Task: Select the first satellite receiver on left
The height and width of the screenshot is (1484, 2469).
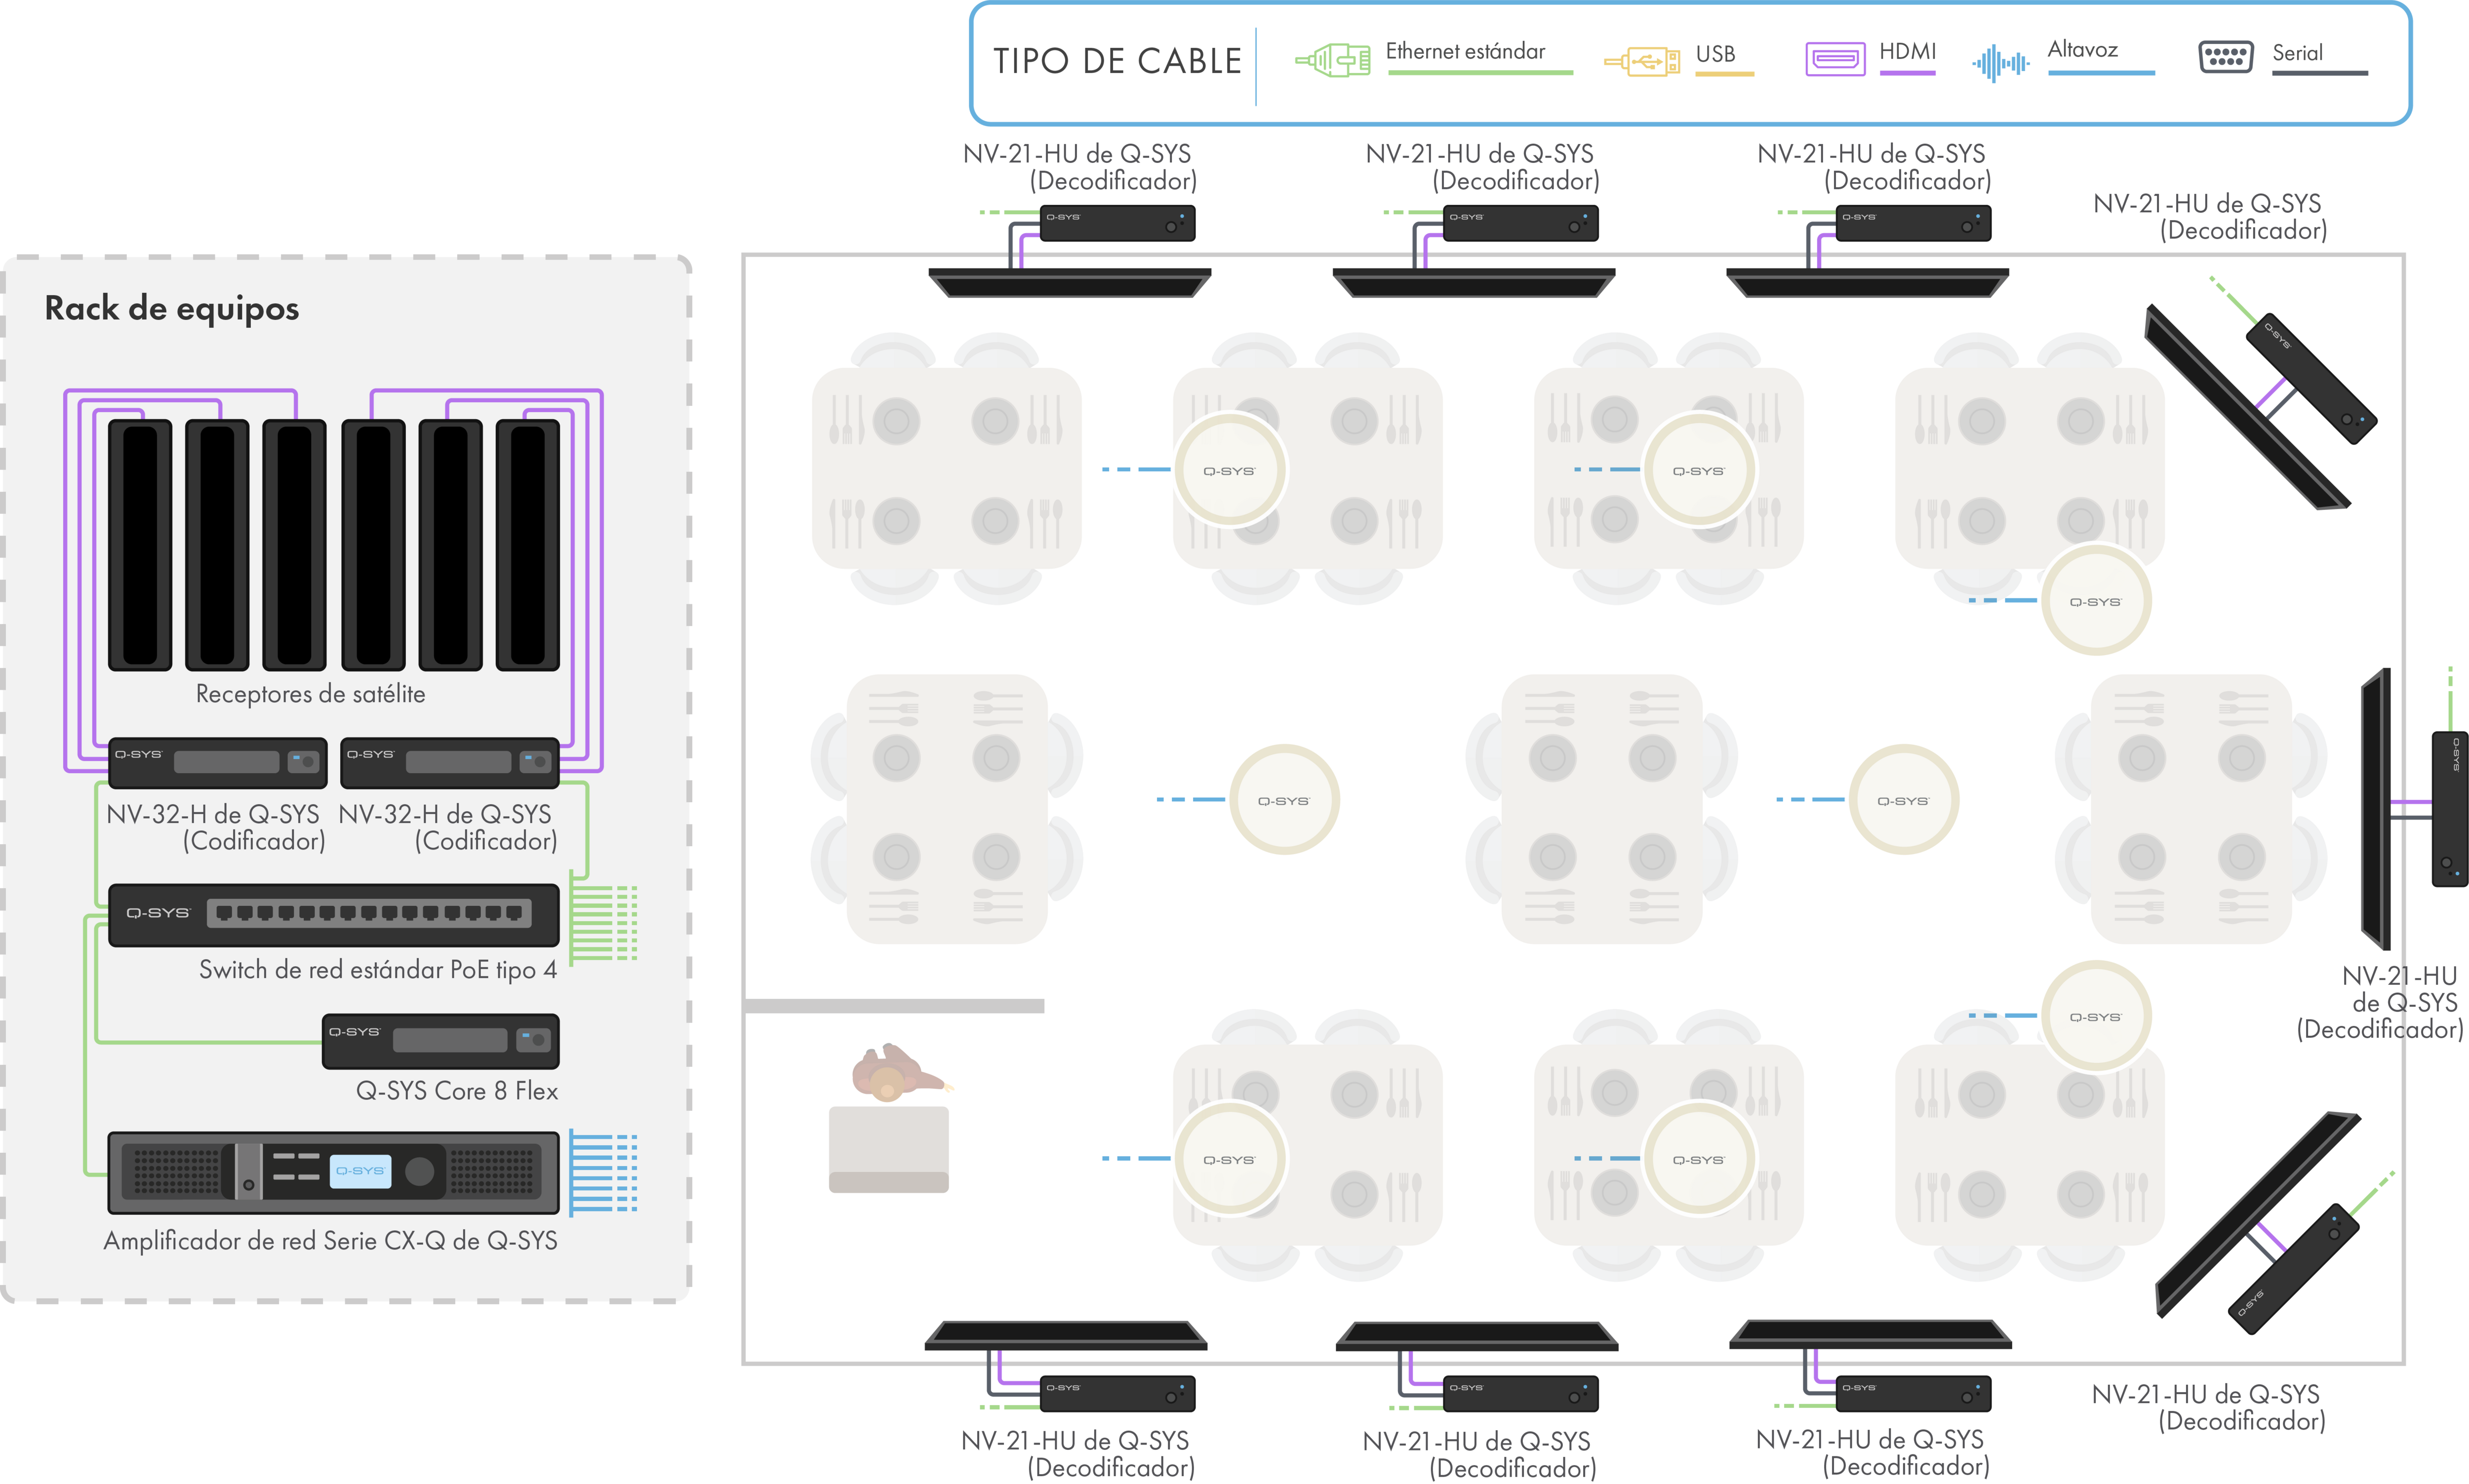Action: tap(140, 545)
